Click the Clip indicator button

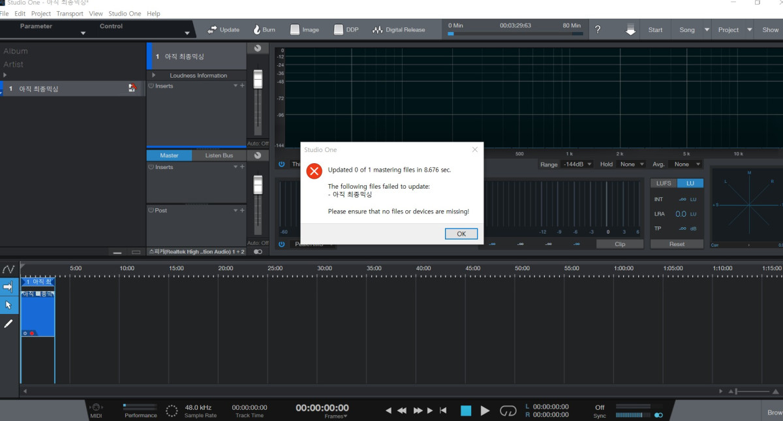620,244
